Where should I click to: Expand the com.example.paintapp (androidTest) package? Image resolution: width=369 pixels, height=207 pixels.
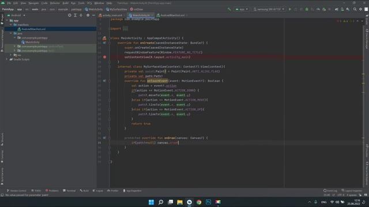point(14,46)
